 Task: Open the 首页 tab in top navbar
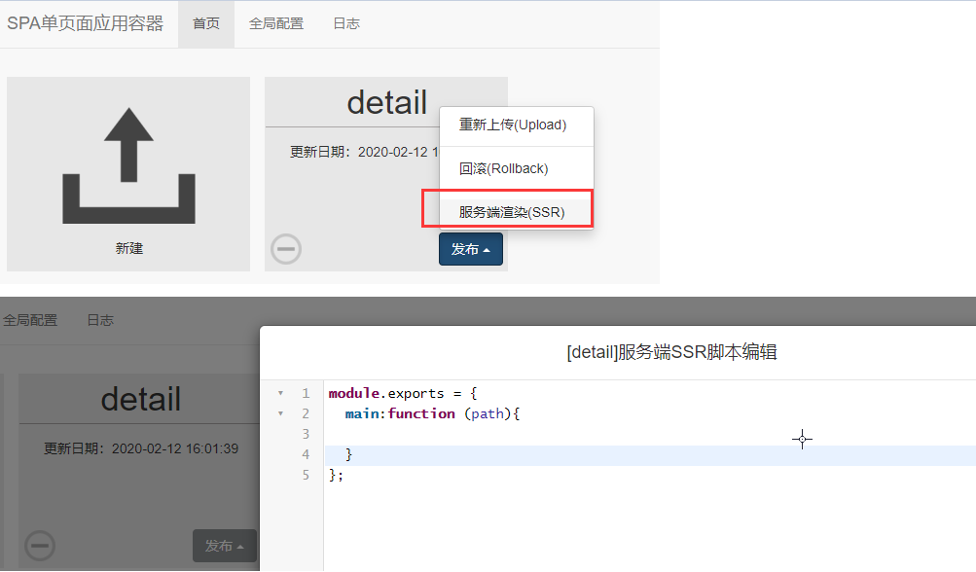click(206, 23)
